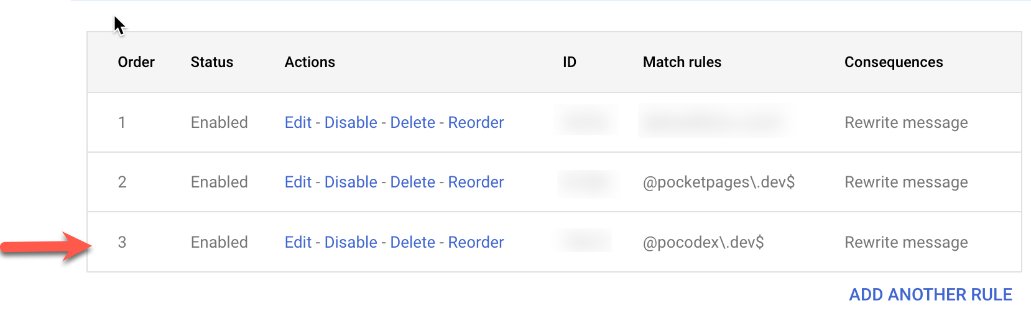Reorder rule 1
1031x329 pixels.
[x=476, y=122]
